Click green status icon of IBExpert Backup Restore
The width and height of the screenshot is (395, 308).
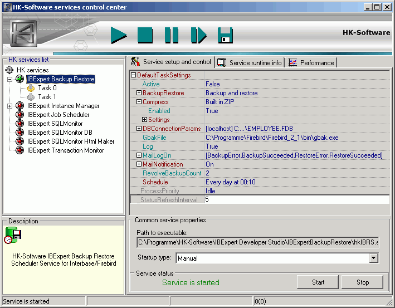coord(19,79)
